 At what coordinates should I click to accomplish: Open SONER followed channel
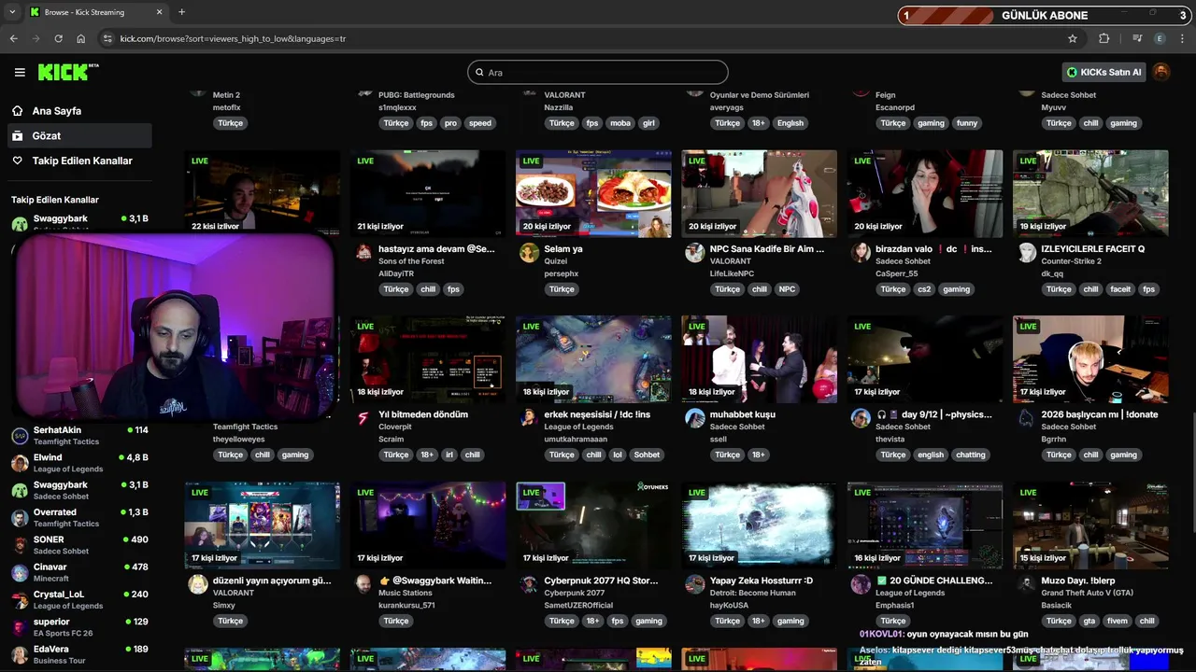(79, 545)
